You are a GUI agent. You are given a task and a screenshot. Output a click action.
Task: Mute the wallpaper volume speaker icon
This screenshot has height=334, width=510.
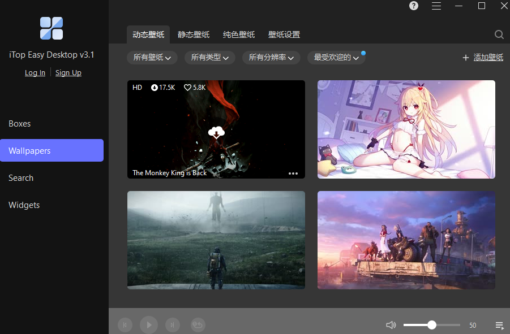pos(391,325)
